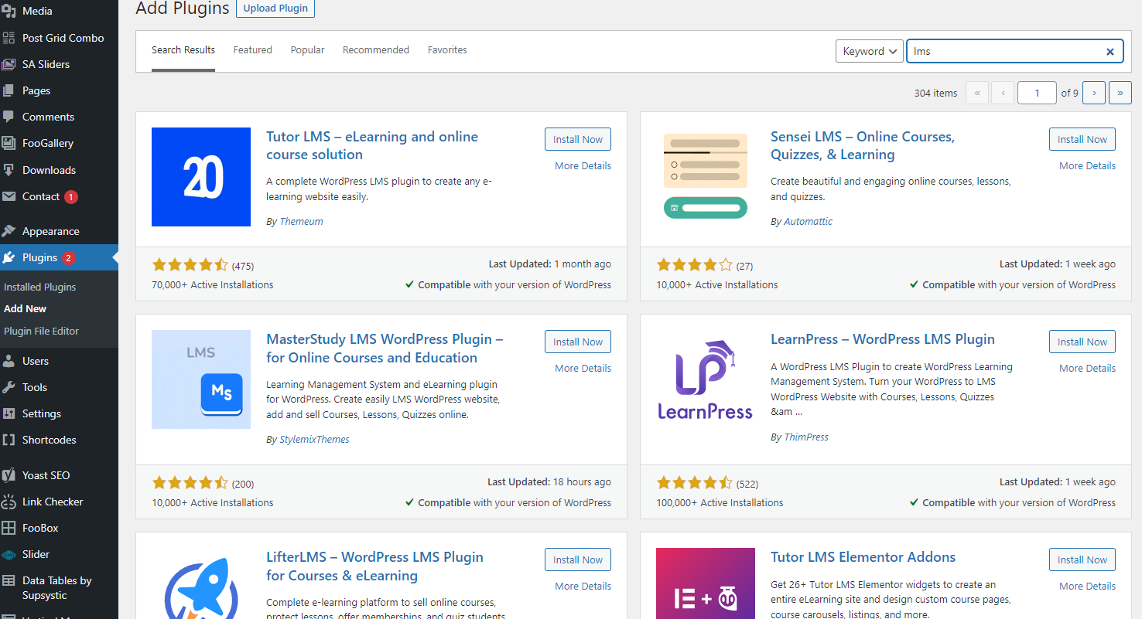Viewport: 1142px width, 619px height.
Task: Open the LearnPress WordPress LMS Plugin title
Action: [x=883, y=339]
